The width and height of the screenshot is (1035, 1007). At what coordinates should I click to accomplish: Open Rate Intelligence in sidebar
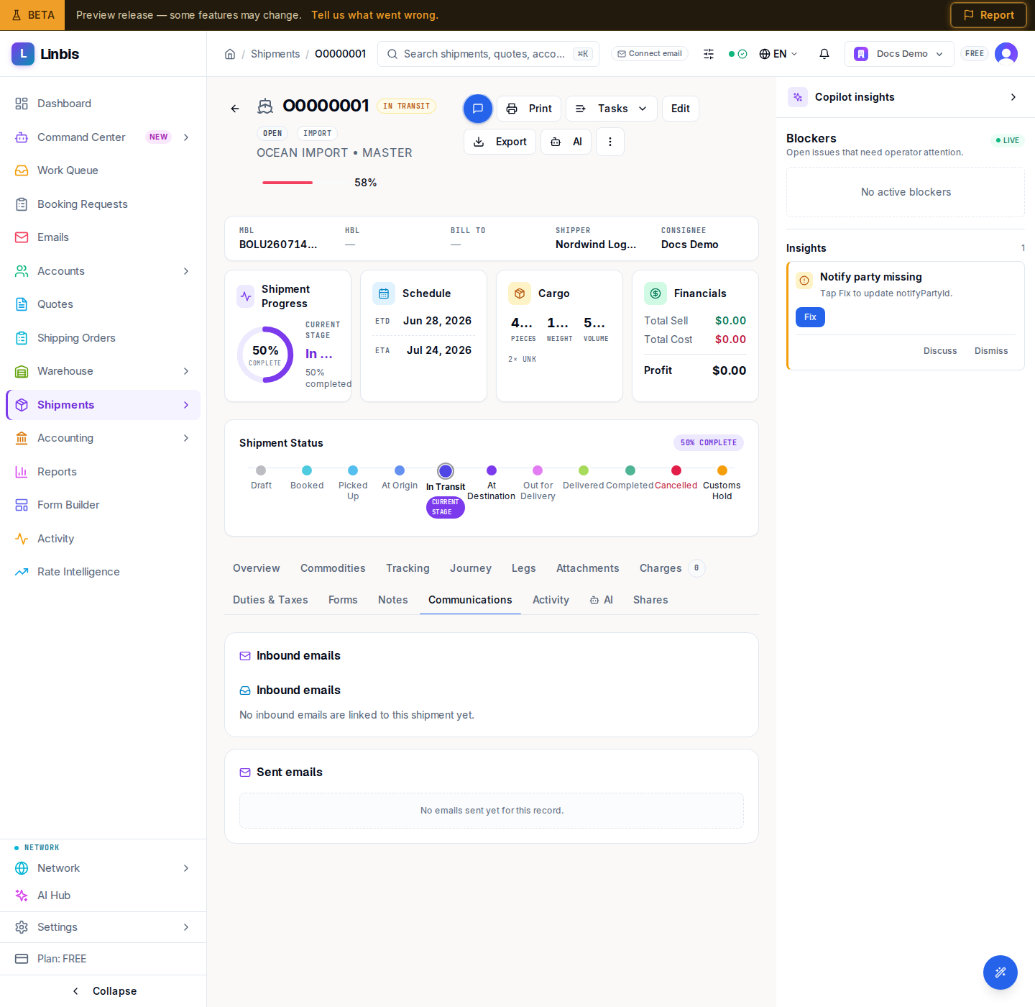103,572
